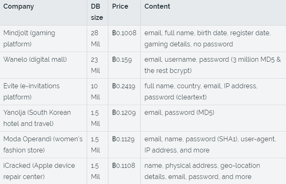Click the 23 Mil database size cell

click(95, 65)
